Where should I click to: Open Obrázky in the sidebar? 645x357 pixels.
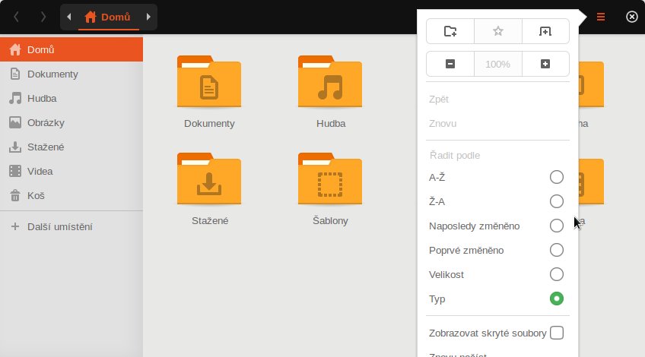click(71, 122)
